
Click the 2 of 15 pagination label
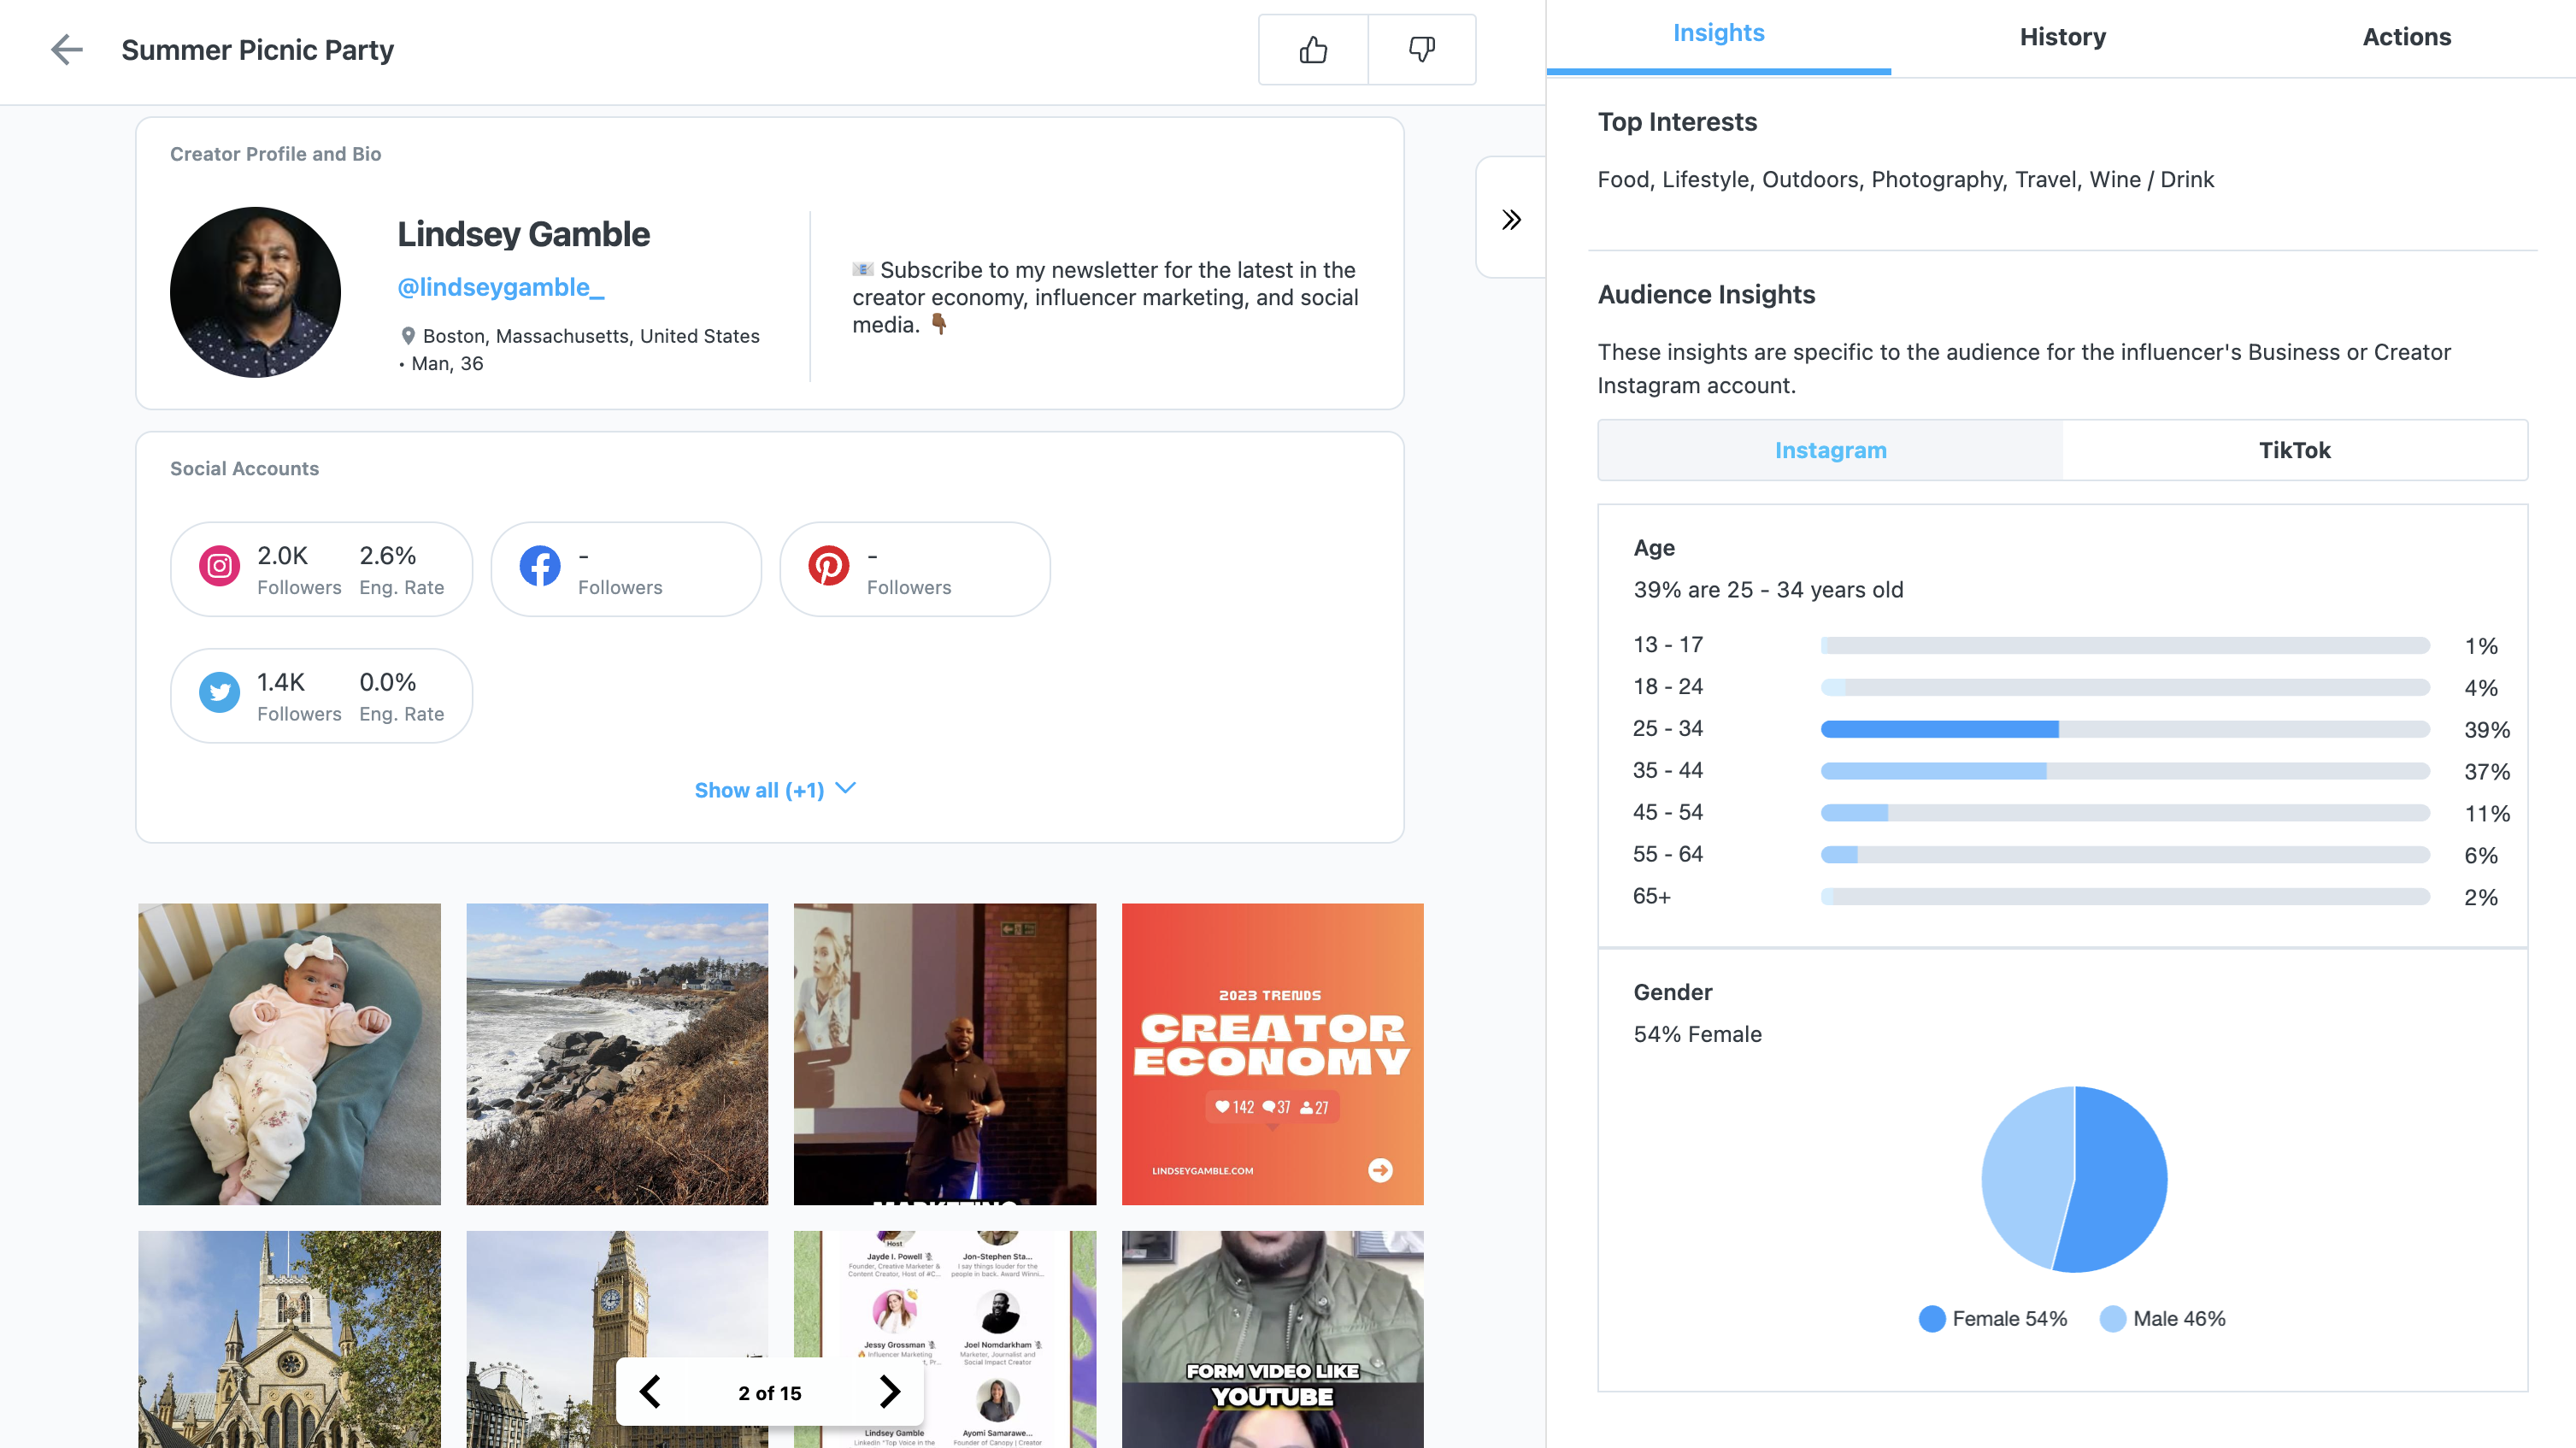770,1393
